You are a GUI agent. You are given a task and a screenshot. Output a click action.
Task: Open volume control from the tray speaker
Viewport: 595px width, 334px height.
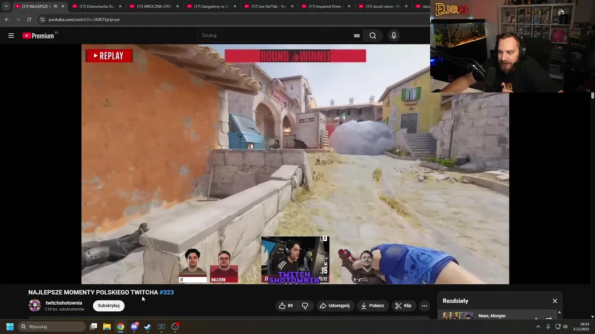tap(565, 327)
